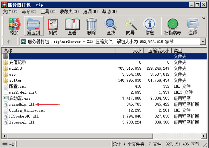Open the 选项(N) menu
The image size is (209, 148).
(x=90, y=12)
